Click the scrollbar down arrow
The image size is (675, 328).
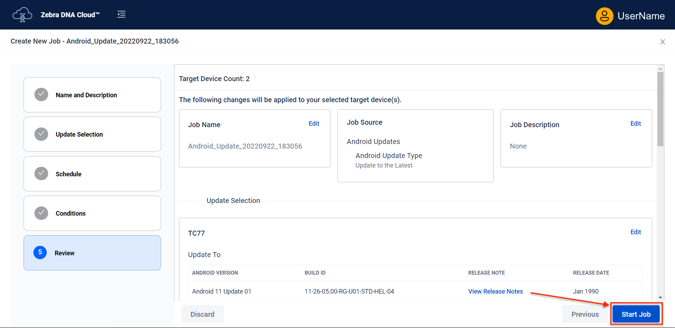pyautogui.click(x=660, y=297)
